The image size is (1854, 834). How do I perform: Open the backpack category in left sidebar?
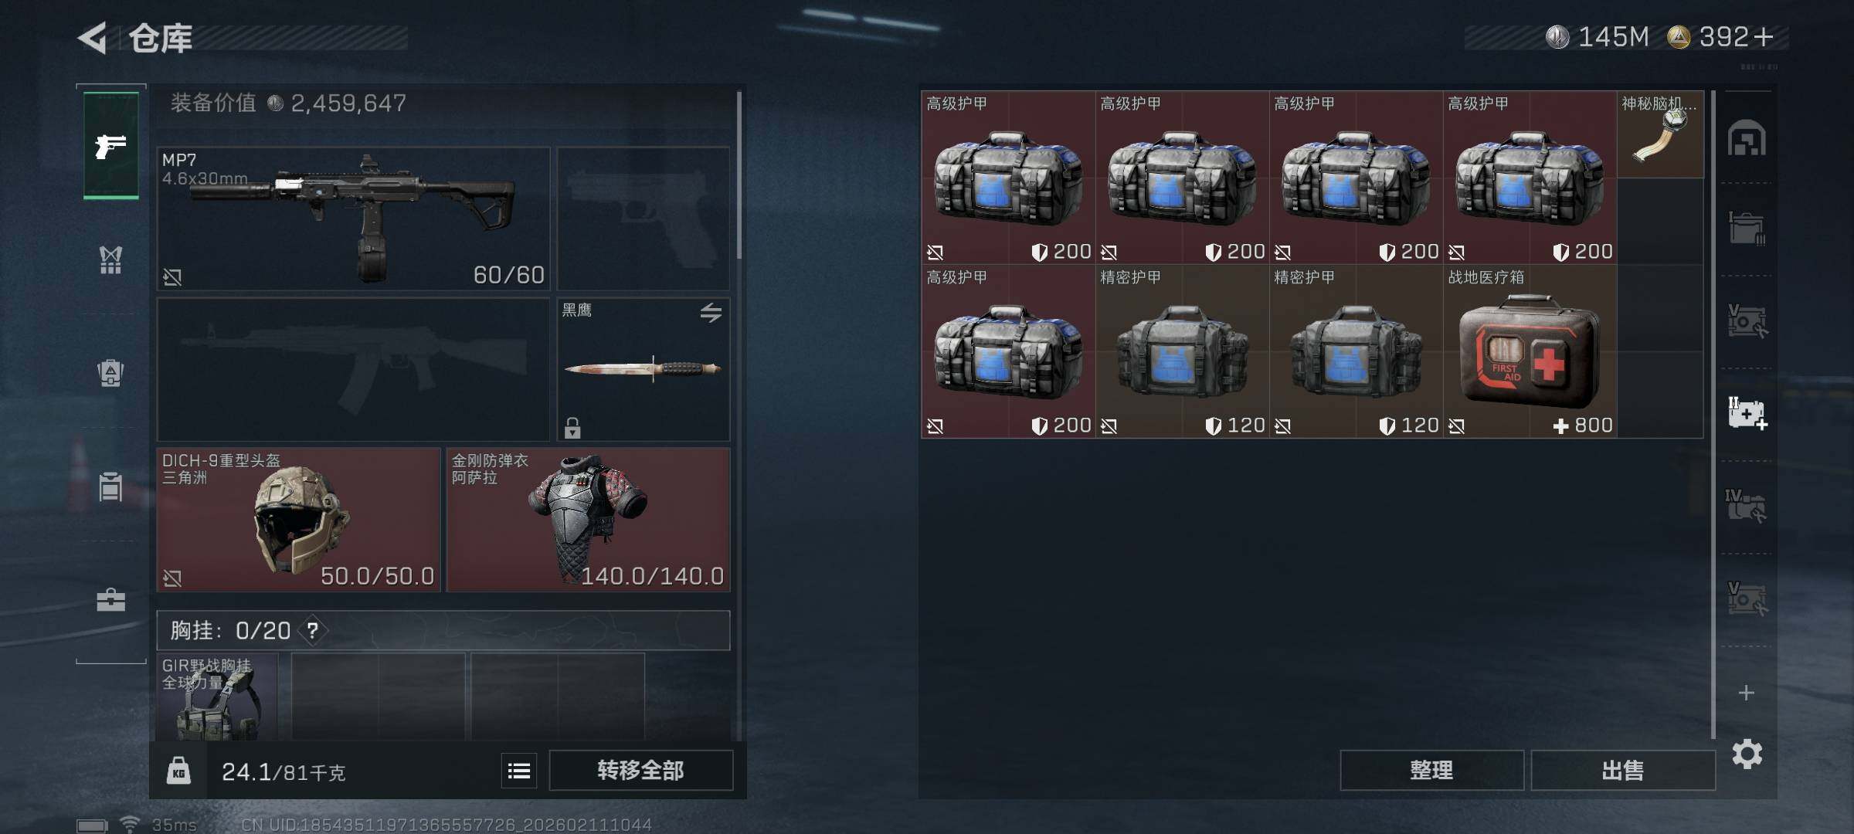(x=110, y=373)
